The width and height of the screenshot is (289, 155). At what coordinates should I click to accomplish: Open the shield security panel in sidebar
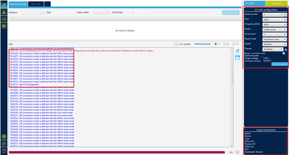coord(4,26)
